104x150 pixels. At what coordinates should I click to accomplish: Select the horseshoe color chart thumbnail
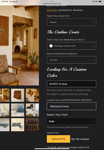coord(32,125)
